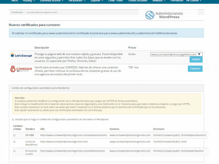This screenshot has width=219, height=164.
Task: Tick https checkbox for MI WEB row
Action: [x=14, y=135]
